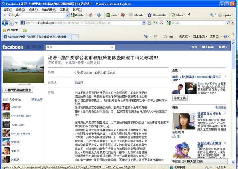The image size is (238, 169).
Task: Click the Stop loading red X icon
Action: tap(161, 23)
